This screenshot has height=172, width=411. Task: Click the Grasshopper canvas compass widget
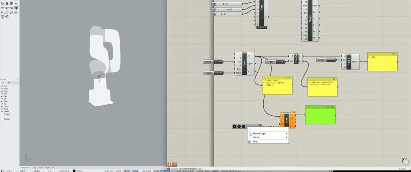pyautogui.click(x=405, y=161)
